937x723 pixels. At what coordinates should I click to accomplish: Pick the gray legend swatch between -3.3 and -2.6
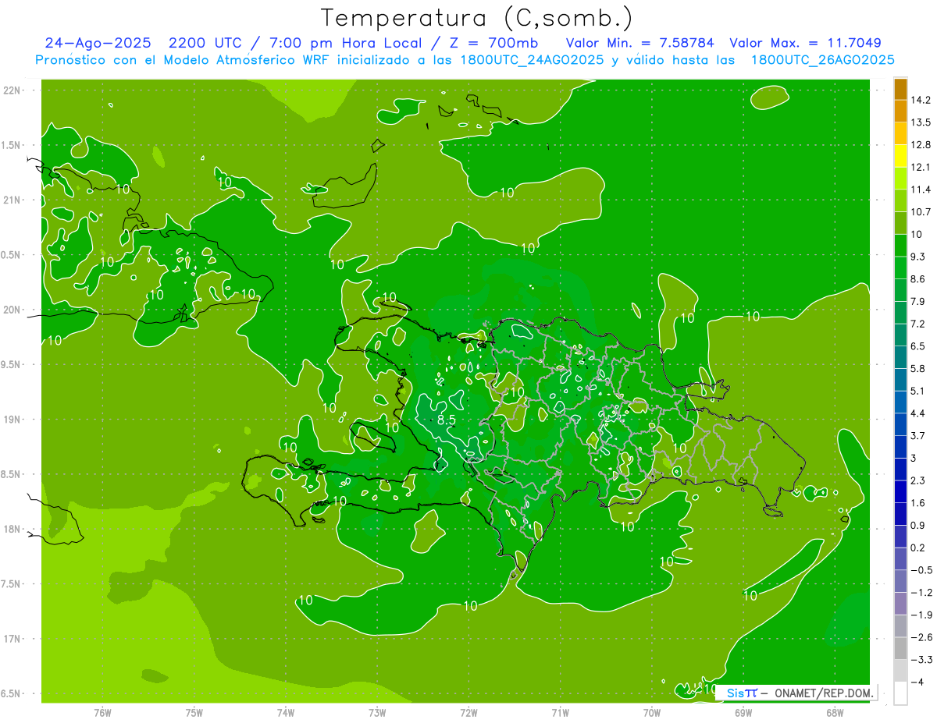tap(900, 649)
